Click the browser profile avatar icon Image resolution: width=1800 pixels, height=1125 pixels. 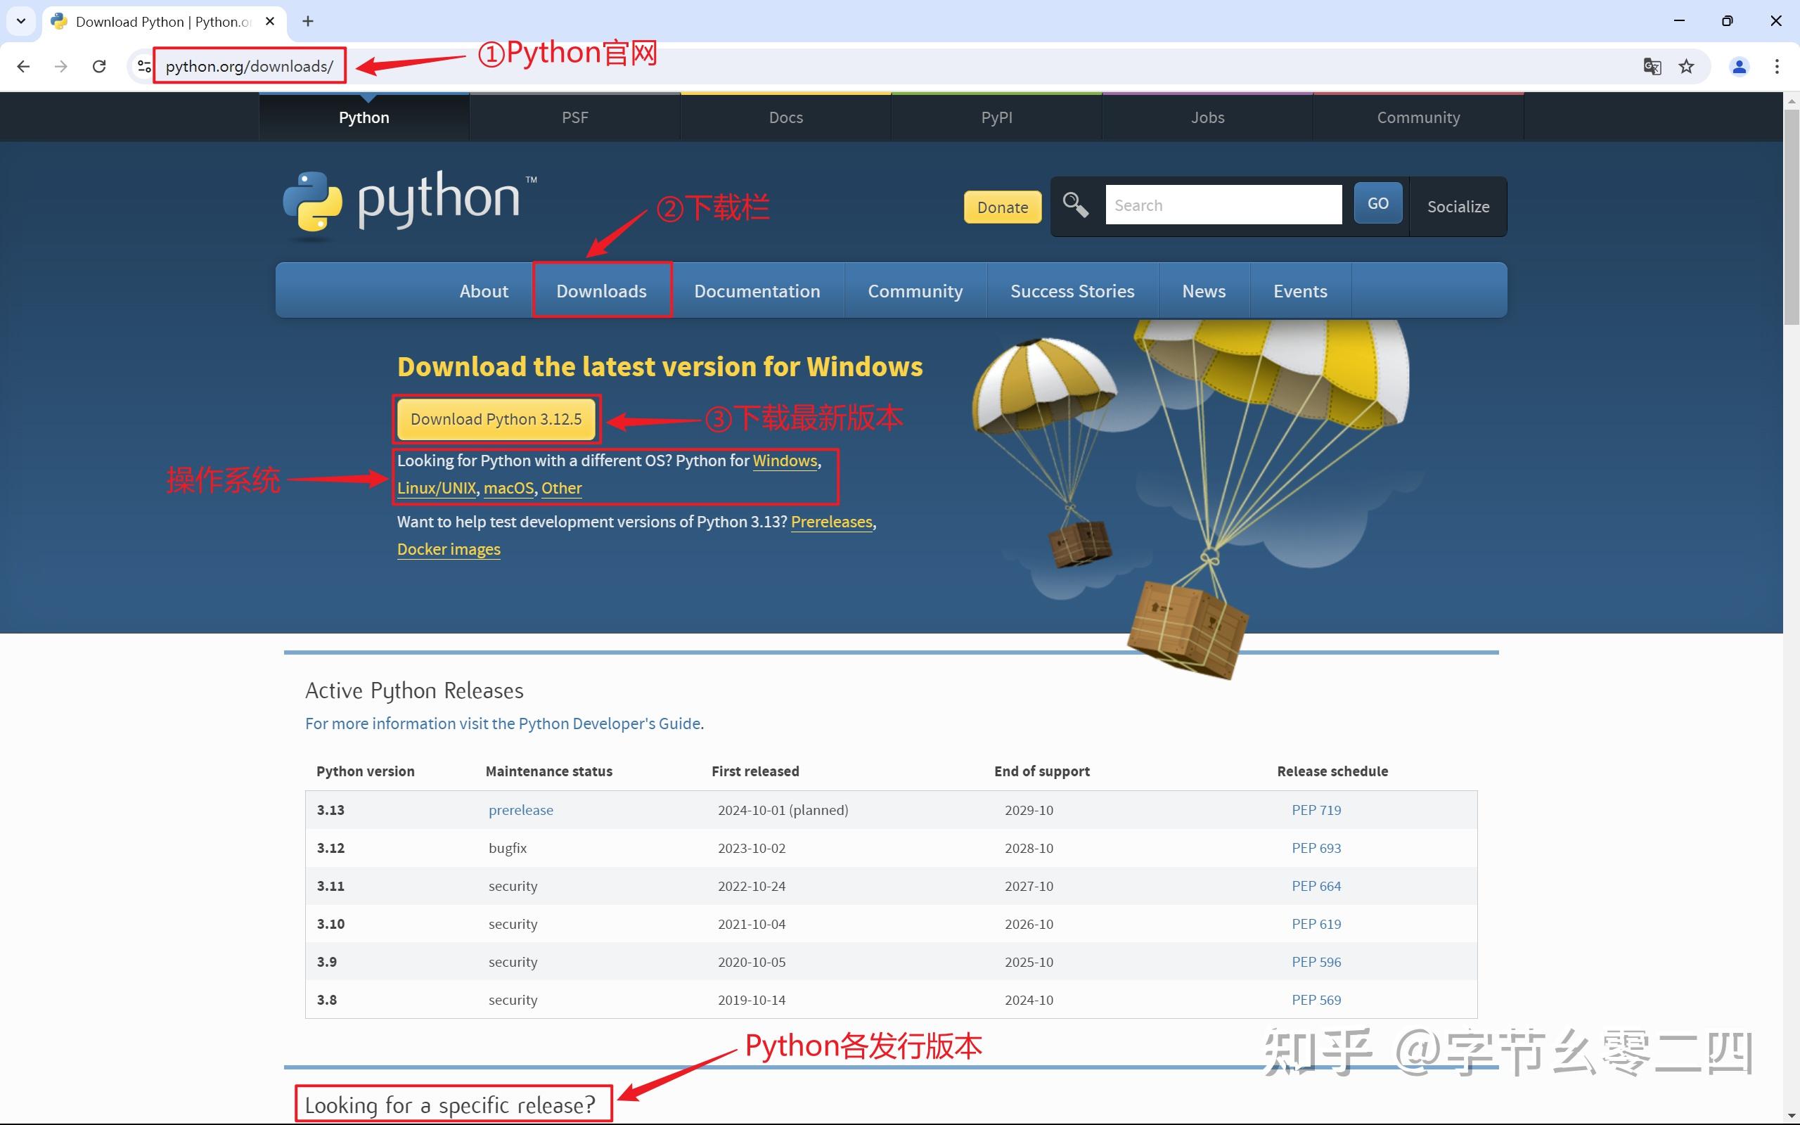1738,66
